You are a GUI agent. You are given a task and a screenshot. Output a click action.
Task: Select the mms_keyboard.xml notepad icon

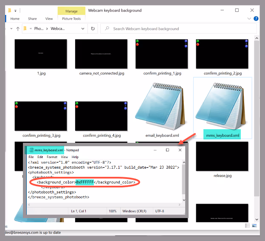pos(221,106)
